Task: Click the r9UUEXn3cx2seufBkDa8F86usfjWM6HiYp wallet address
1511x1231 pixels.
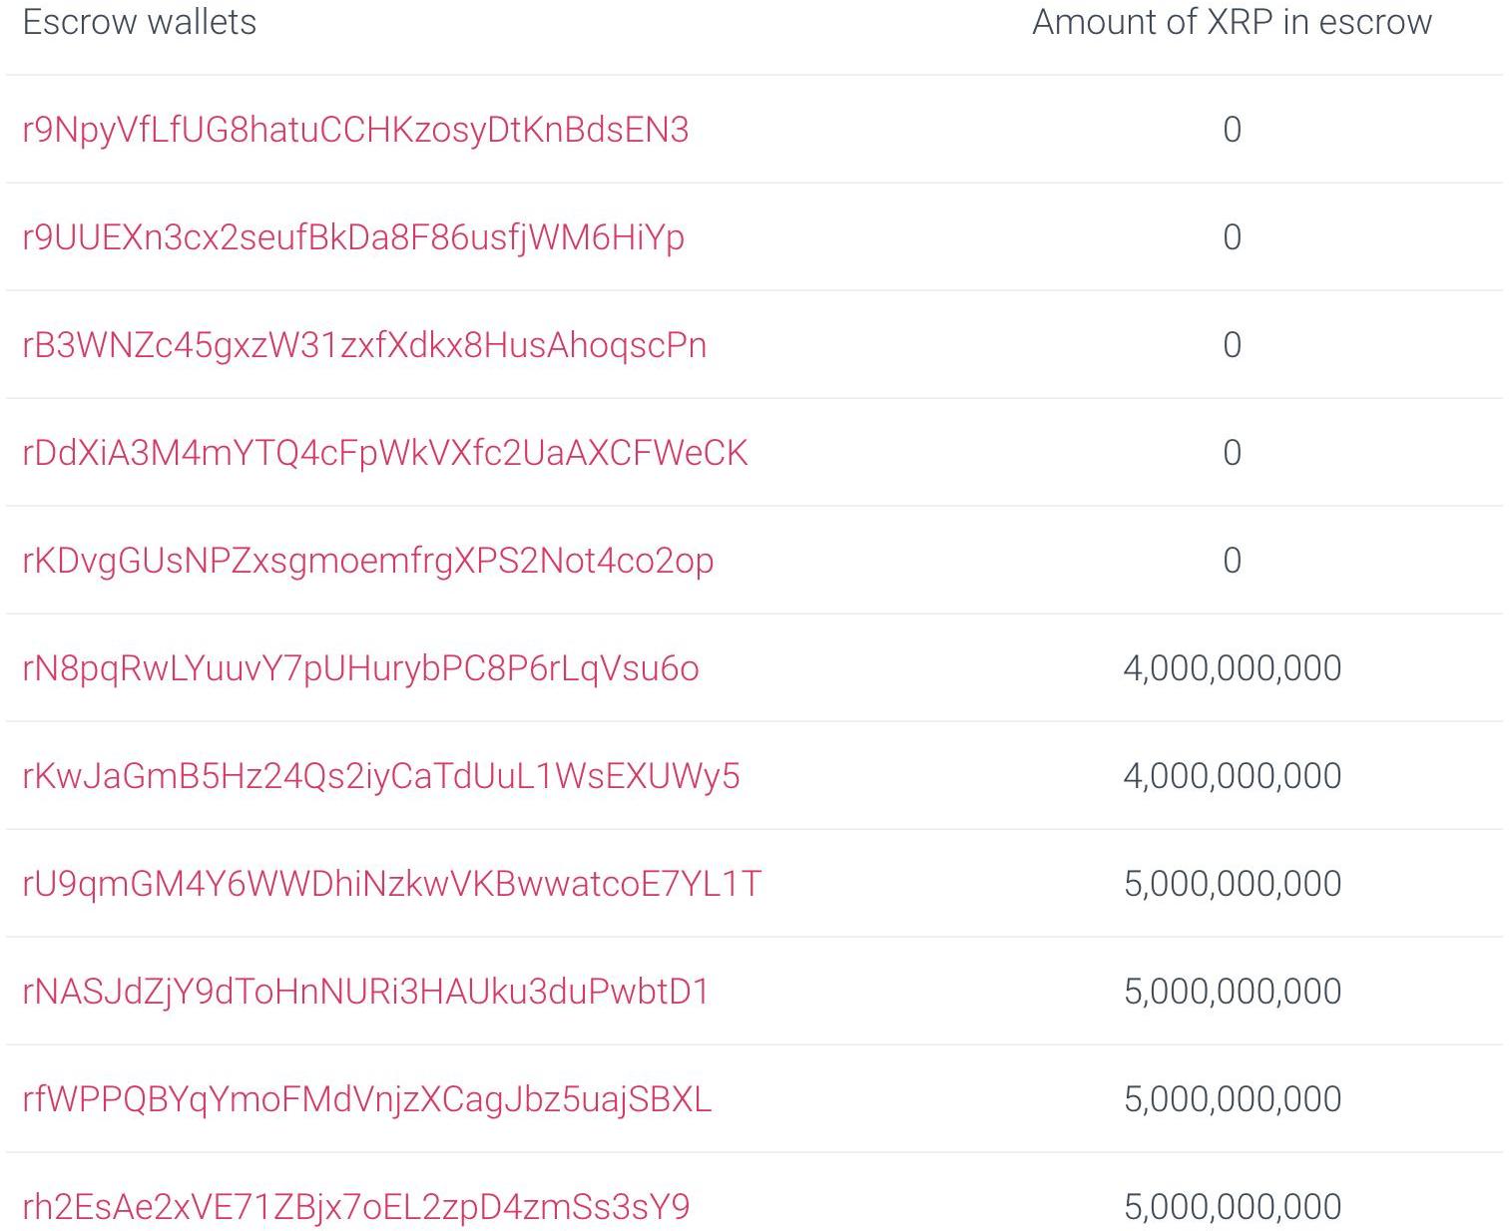Action: 353,237
